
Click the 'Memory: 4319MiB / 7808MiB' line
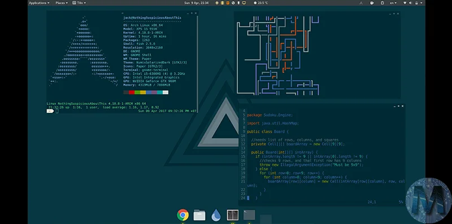pyautogui.click(x=146, y=85)
